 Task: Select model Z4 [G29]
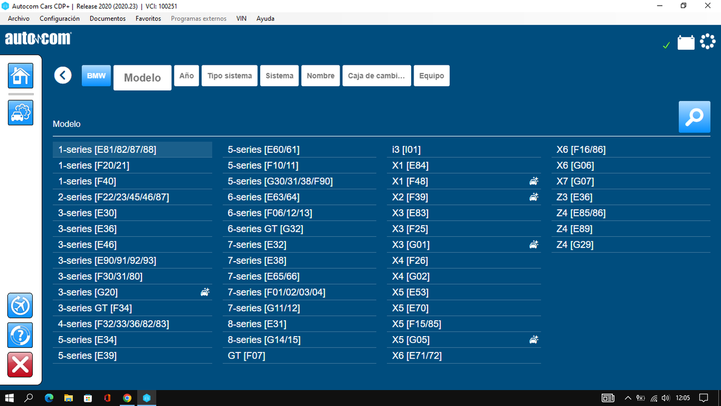[x=631, y=245]
